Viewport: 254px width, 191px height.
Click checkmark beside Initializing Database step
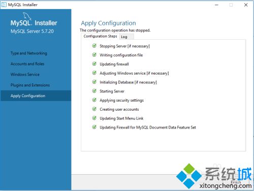tap(94, 82)
